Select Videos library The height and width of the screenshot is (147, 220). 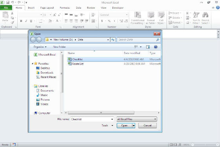pyautogui.click(x=42, y=104)
